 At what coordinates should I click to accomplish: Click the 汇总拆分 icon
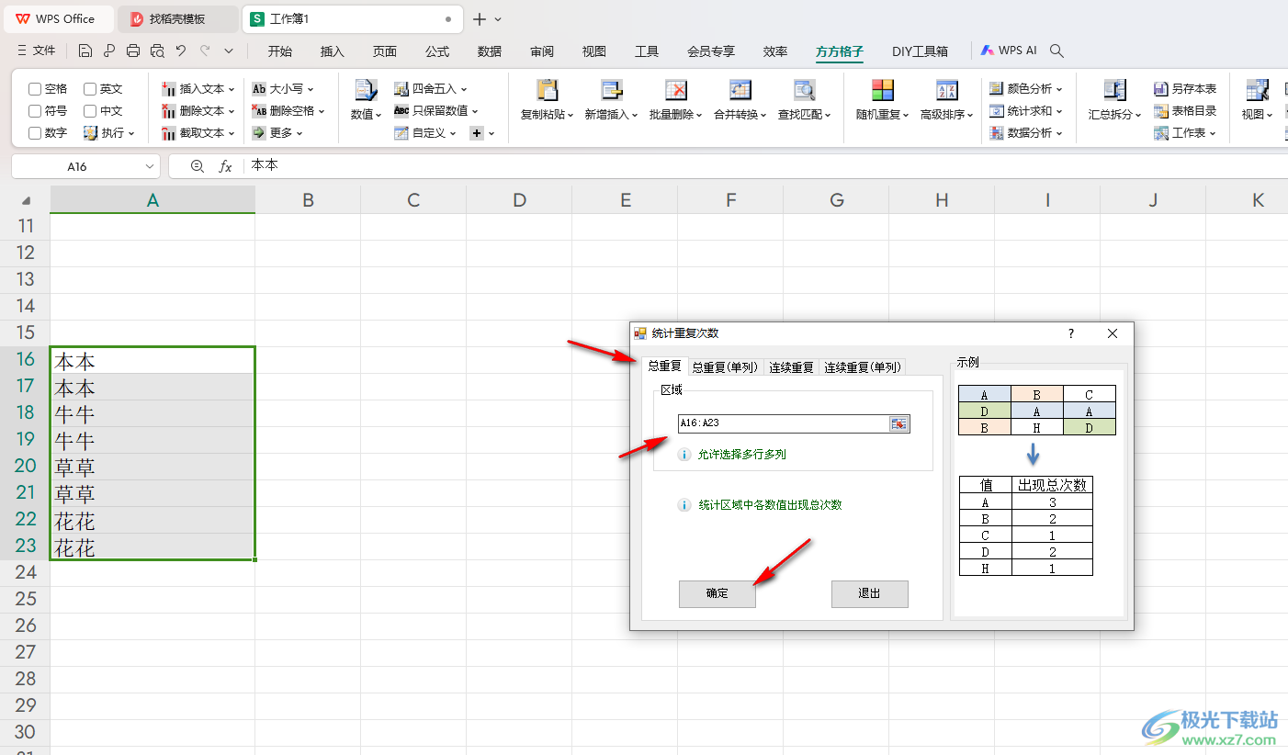1115,90
